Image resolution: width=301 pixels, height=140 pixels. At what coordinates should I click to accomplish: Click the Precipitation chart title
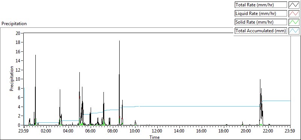[14, 24]
